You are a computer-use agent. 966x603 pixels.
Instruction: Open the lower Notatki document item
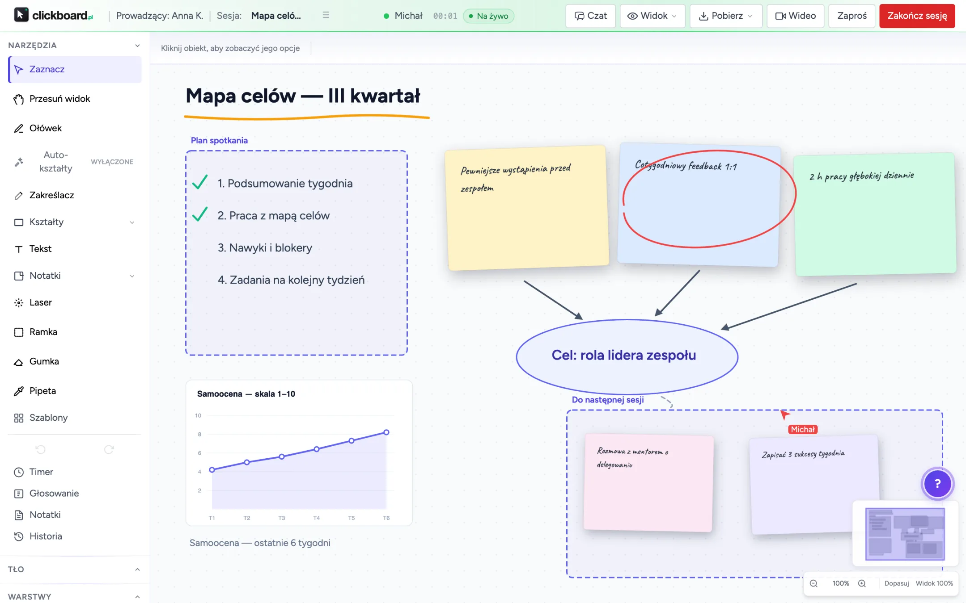coord(75,515)
